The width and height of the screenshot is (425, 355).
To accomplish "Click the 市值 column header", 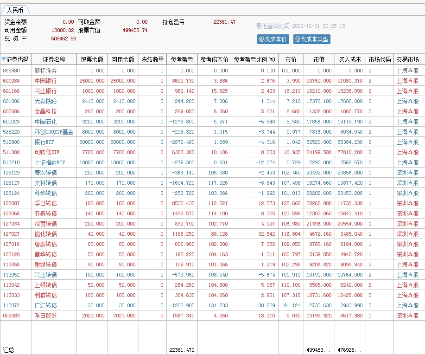I will [319, 59].
